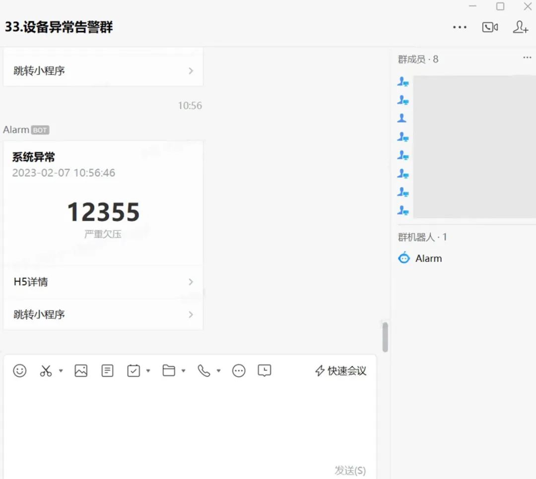Viewport: 536px width, 479px height.
Task: Open the group settings ellipsis menu
Action: 460,27
